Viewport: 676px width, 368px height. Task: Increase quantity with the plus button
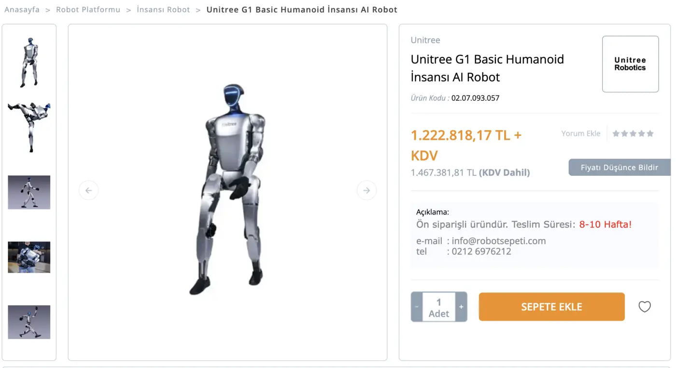[461, 307]
